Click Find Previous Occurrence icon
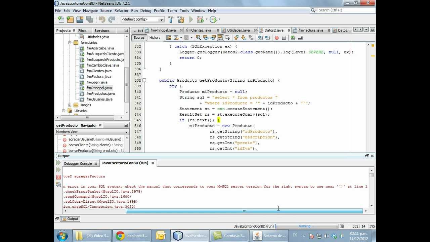 [x=206, y=38]
